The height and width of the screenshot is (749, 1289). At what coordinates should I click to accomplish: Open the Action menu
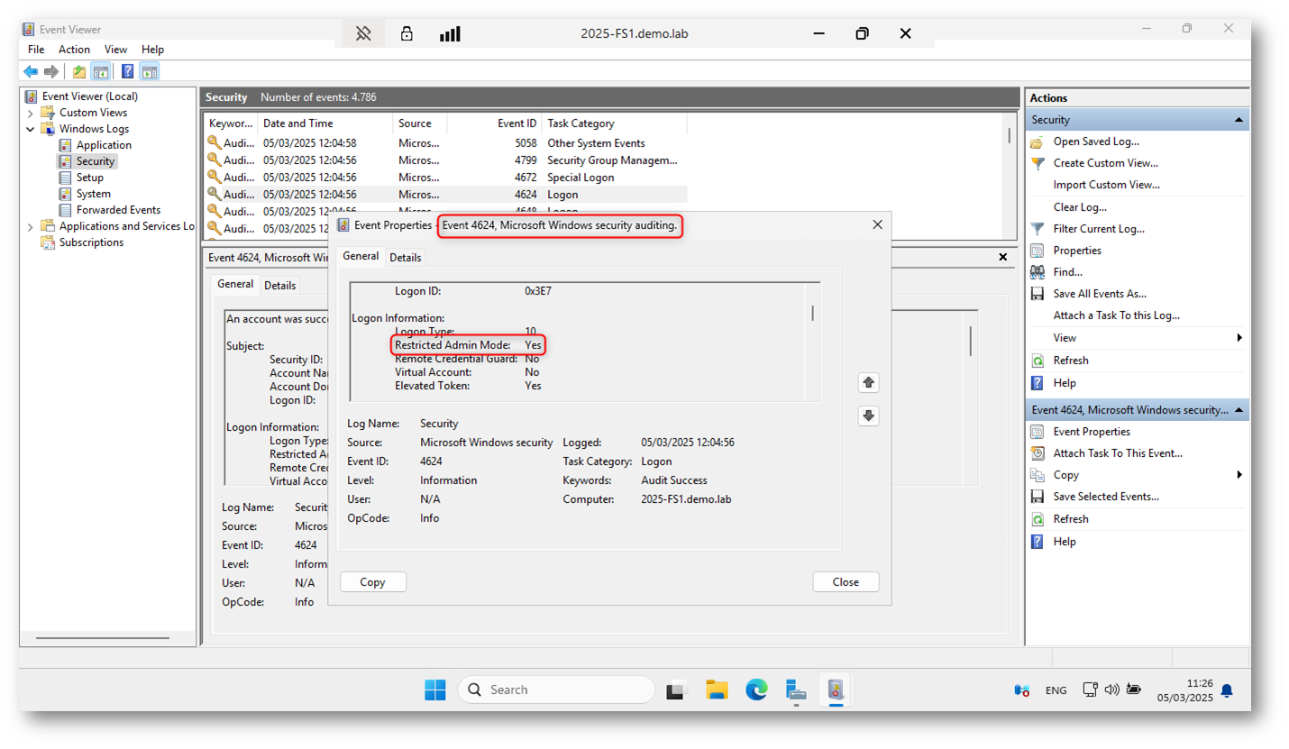click(75, 50)
